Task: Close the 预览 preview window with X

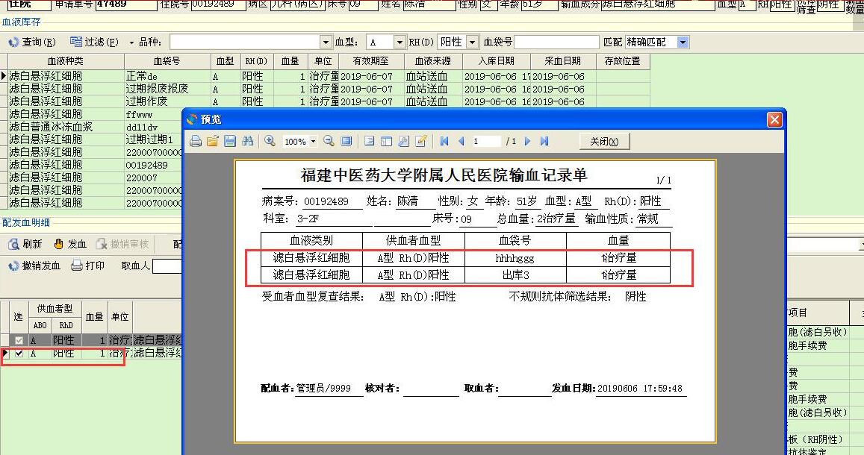Action: pyautogui.click(x=774, y=119)
